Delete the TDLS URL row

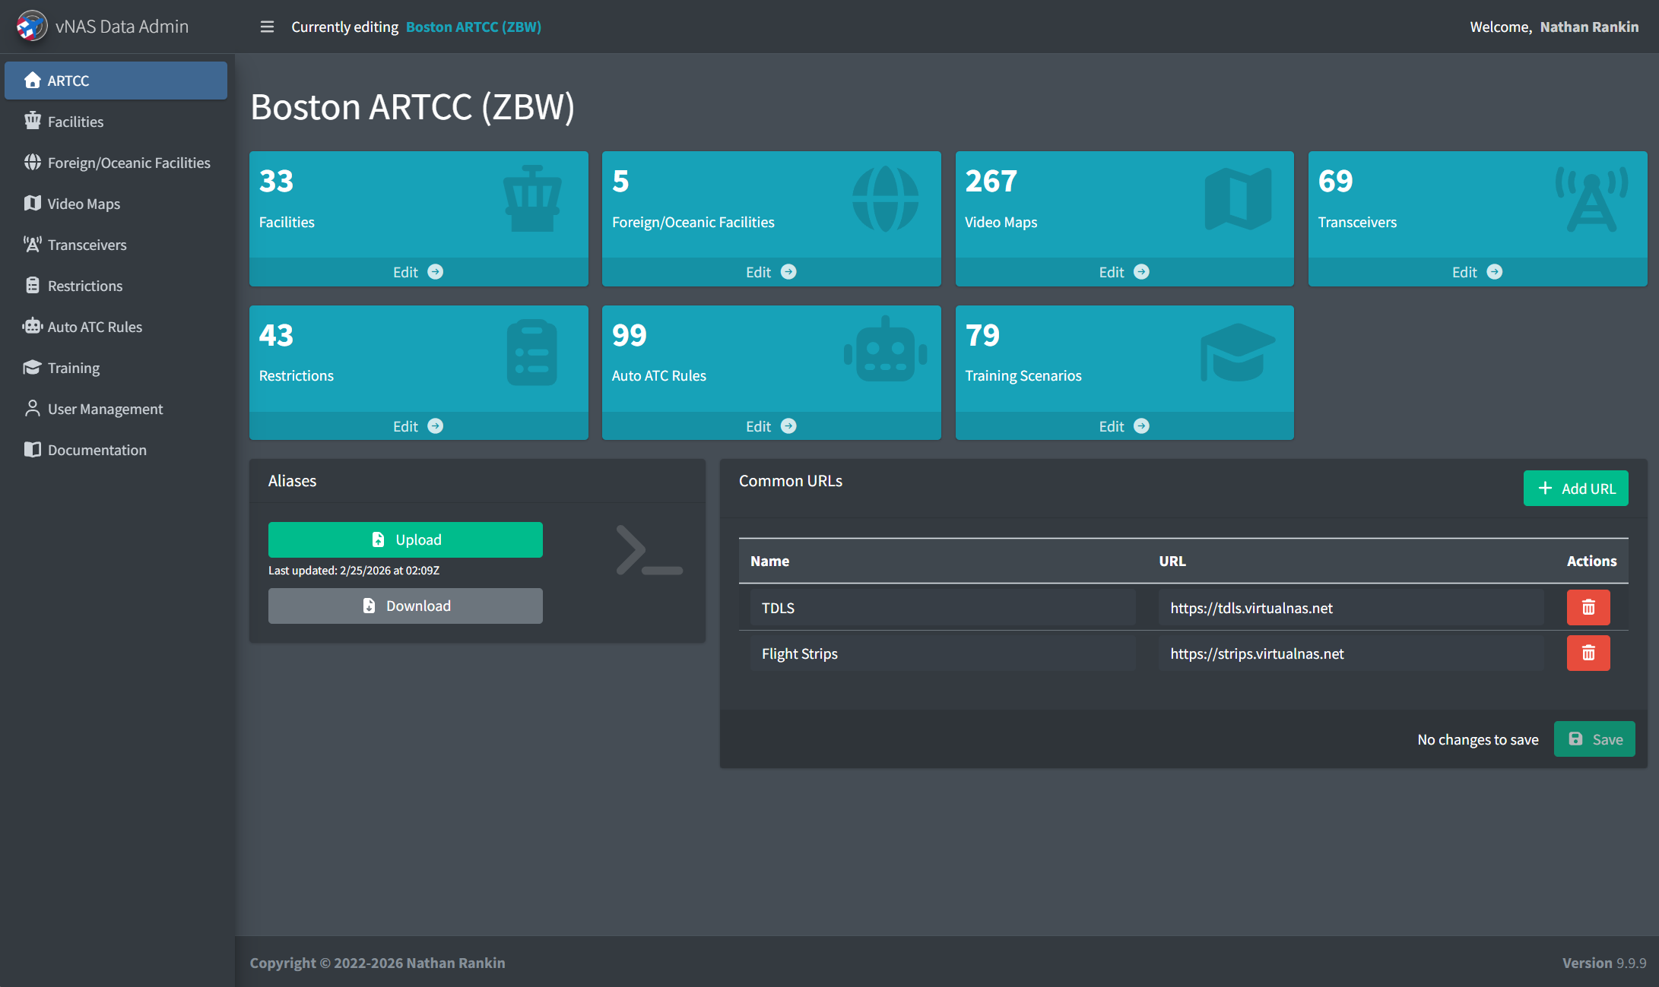[x=1588, y=608]
